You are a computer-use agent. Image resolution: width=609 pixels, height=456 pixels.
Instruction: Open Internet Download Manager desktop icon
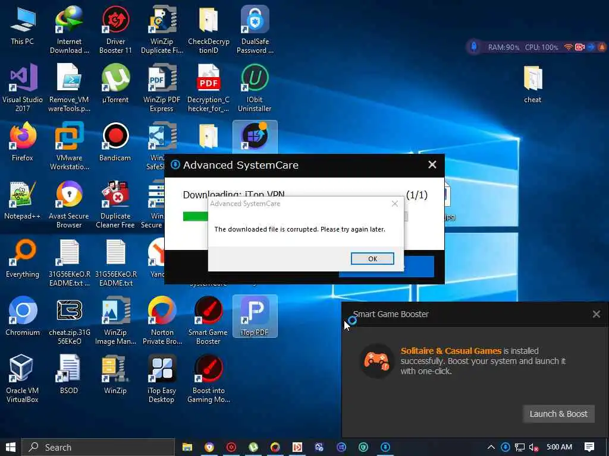click(x=69, y=30)
